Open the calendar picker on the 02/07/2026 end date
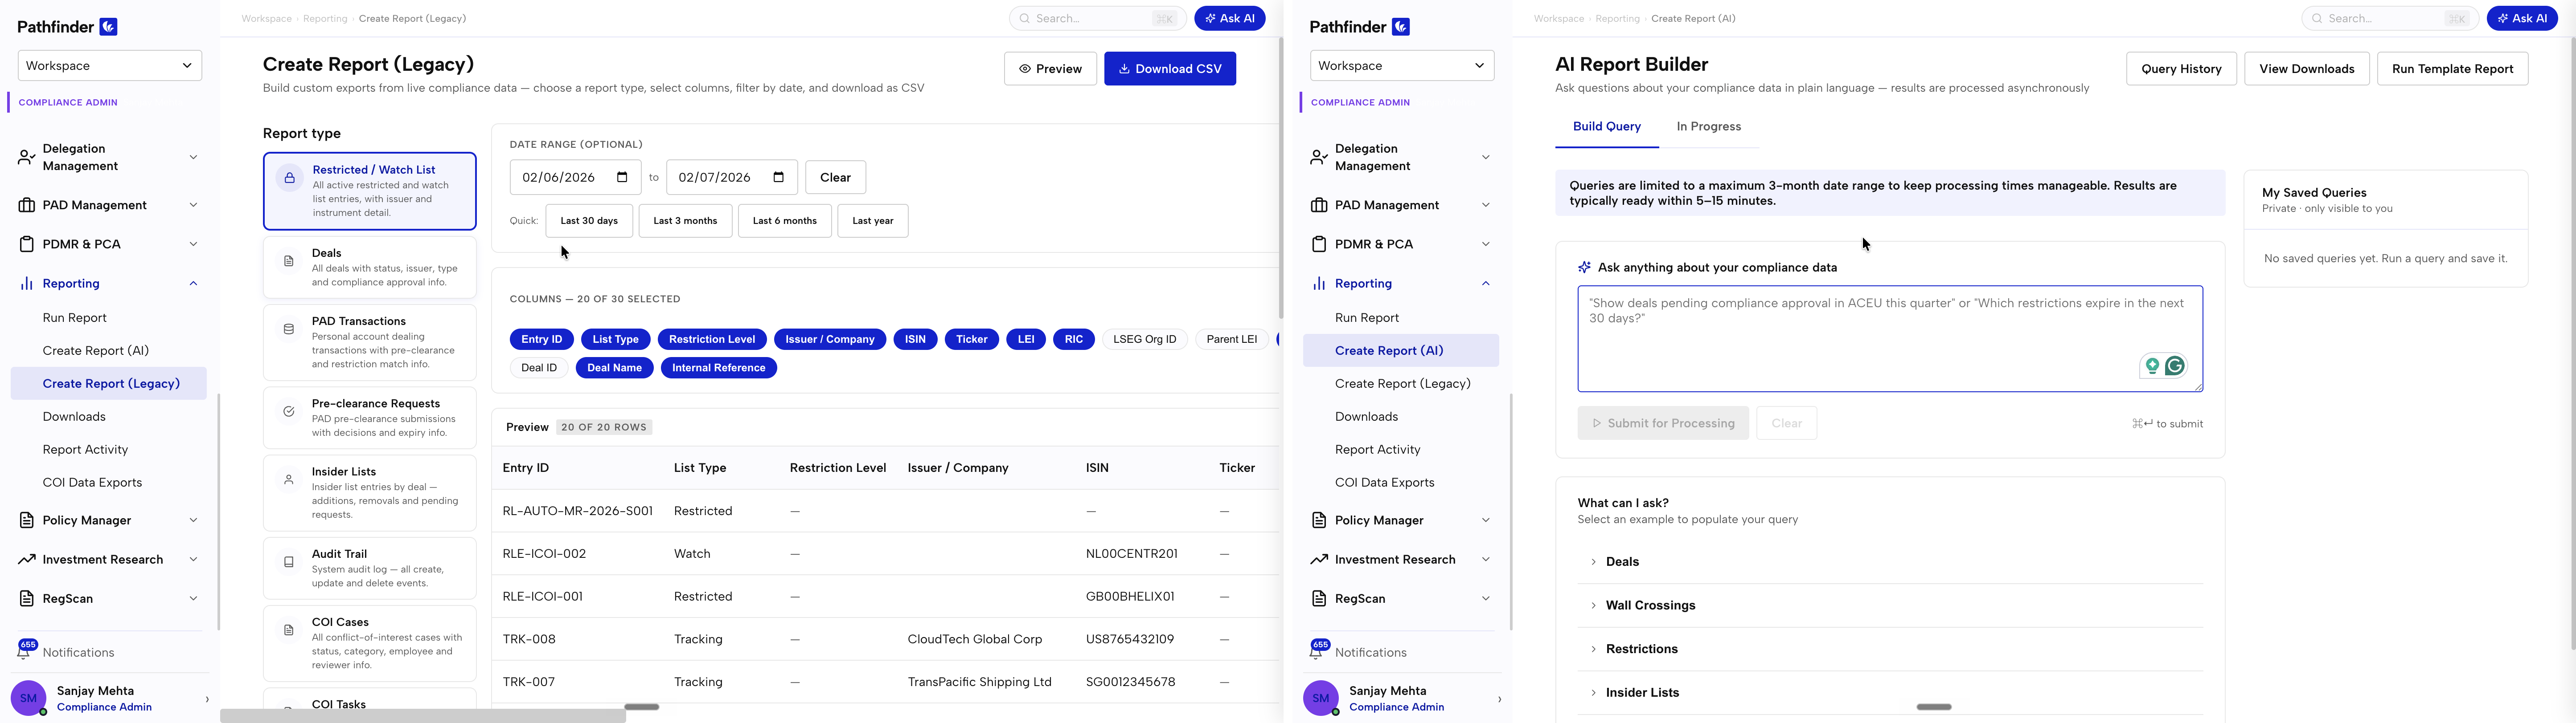 [779, 178]
